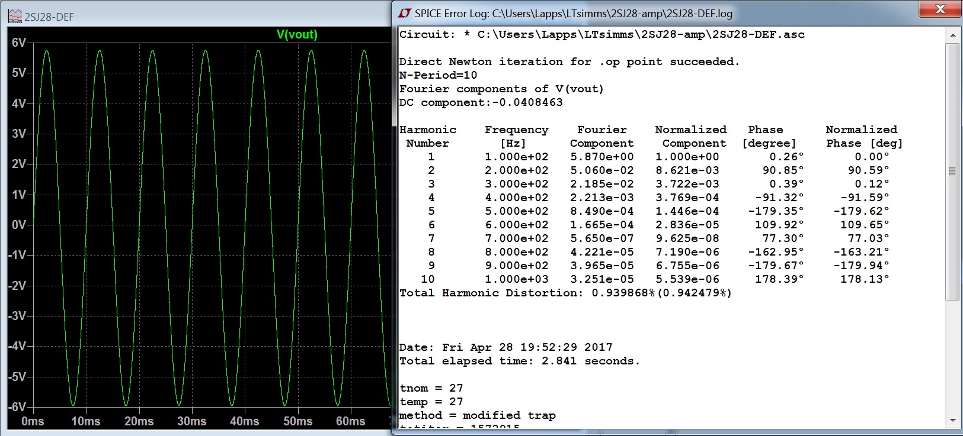This screenshot has height=436, width=963.
Task: Click the 40ms label on the time axis
Action: click(245, 421)
